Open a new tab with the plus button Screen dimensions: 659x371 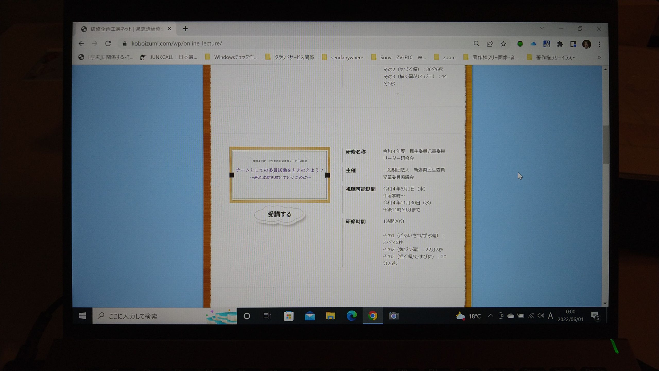point(185,29)
